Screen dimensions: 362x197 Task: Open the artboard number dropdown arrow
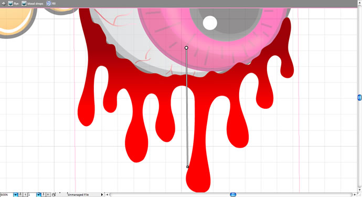pos(38,195)
